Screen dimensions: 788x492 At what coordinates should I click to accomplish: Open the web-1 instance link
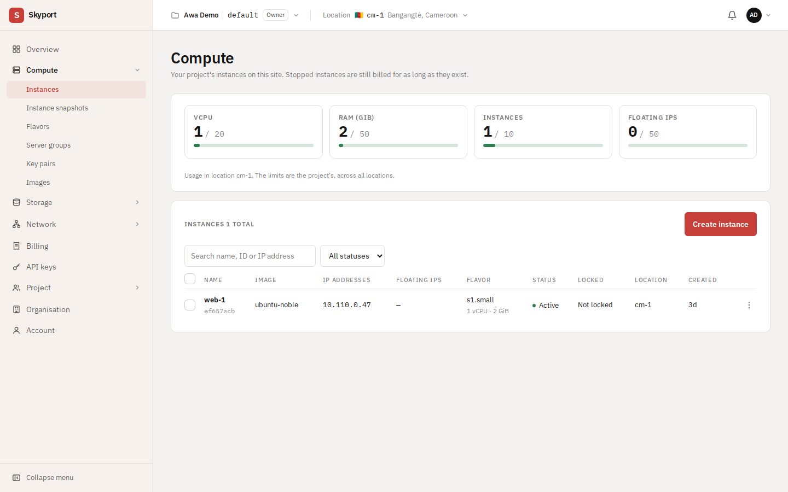[215, 300]
